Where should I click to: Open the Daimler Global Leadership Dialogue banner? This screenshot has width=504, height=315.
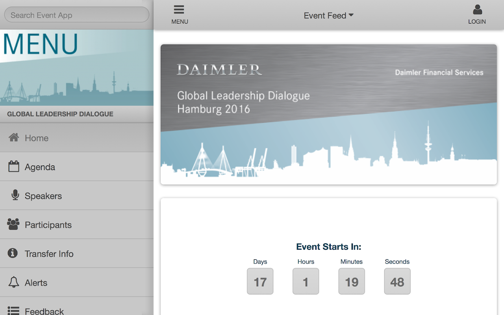click(329, 114)
